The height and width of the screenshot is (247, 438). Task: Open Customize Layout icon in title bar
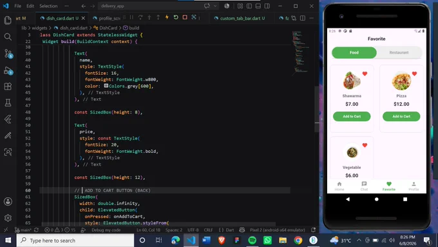240,6
